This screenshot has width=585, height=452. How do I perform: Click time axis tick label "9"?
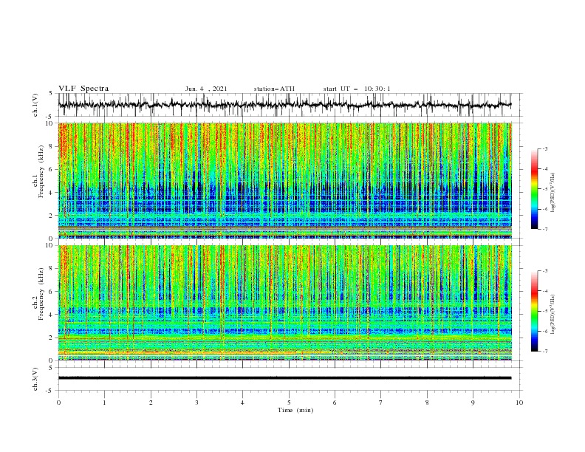click(473, 403)
